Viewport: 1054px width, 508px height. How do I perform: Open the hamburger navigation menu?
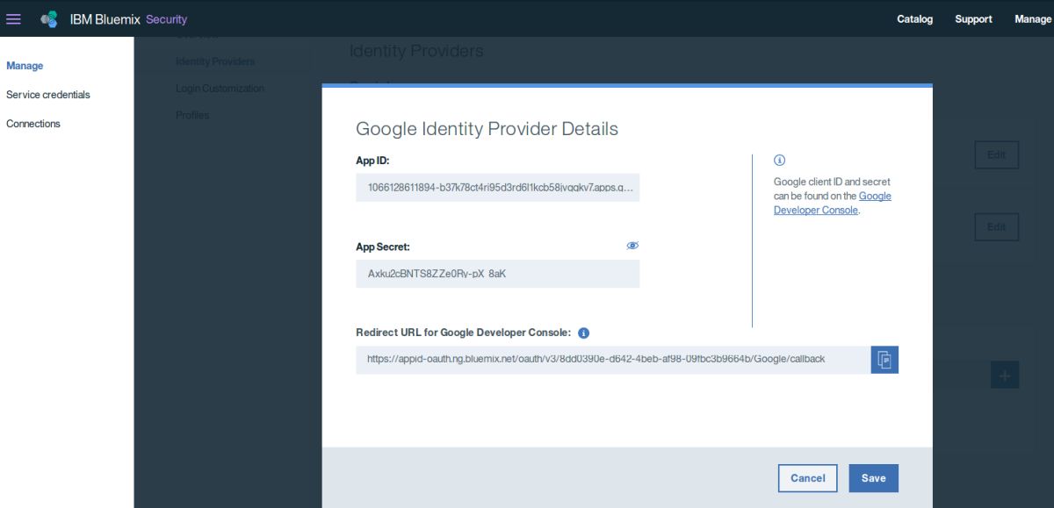pyautogui.click(x=13, y=18)
